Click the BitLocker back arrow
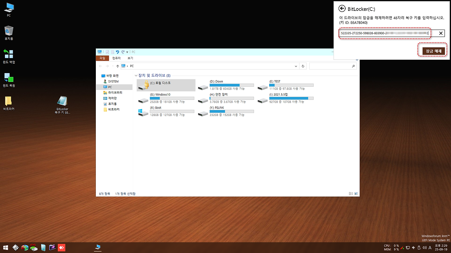 pos(341,9)
